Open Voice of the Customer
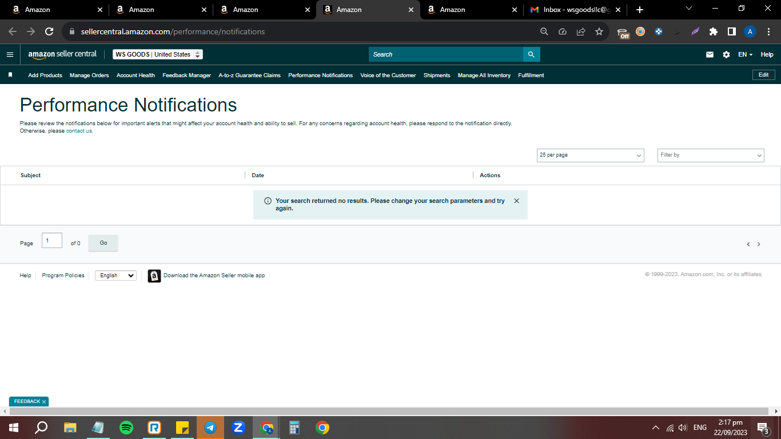Screen dimensions: 781x439 [x=388, y=75]
